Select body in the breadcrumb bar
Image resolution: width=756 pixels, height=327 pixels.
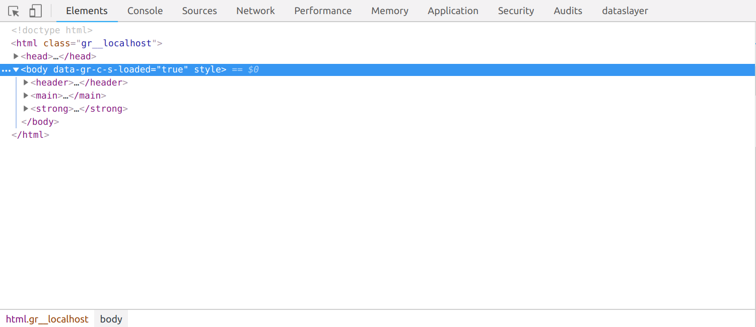click(111, 319)
